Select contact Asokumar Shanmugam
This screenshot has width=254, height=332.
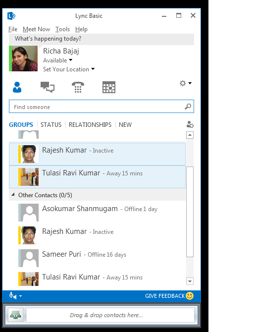click(x=97, y=213)
